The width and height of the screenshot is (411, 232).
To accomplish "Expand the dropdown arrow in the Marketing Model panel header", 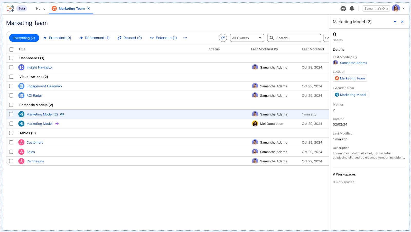I will point(395,22).
